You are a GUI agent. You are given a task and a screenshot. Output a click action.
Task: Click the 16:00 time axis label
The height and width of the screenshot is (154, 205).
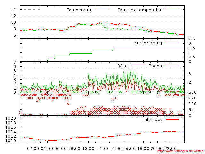point(129,149)
